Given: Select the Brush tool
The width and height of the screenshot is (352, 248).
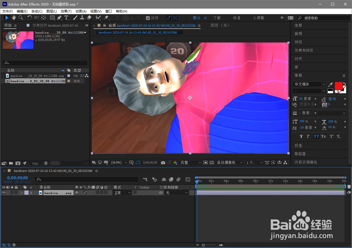Looking at the screenshot, I should [x=75, y=18].
